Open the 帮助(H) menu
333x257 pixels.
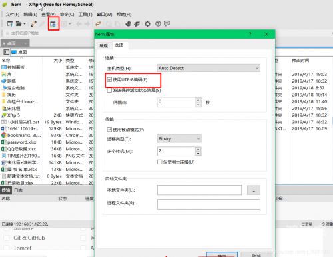[124, 15]
